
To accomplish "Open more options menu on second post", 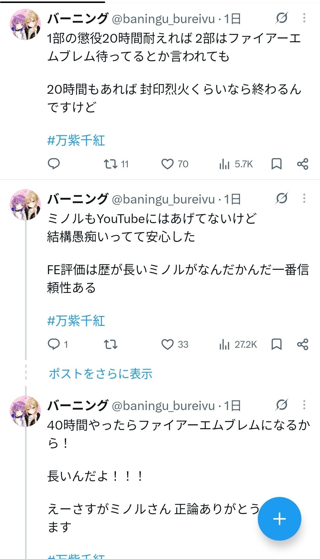I will [x=304, y=198].
